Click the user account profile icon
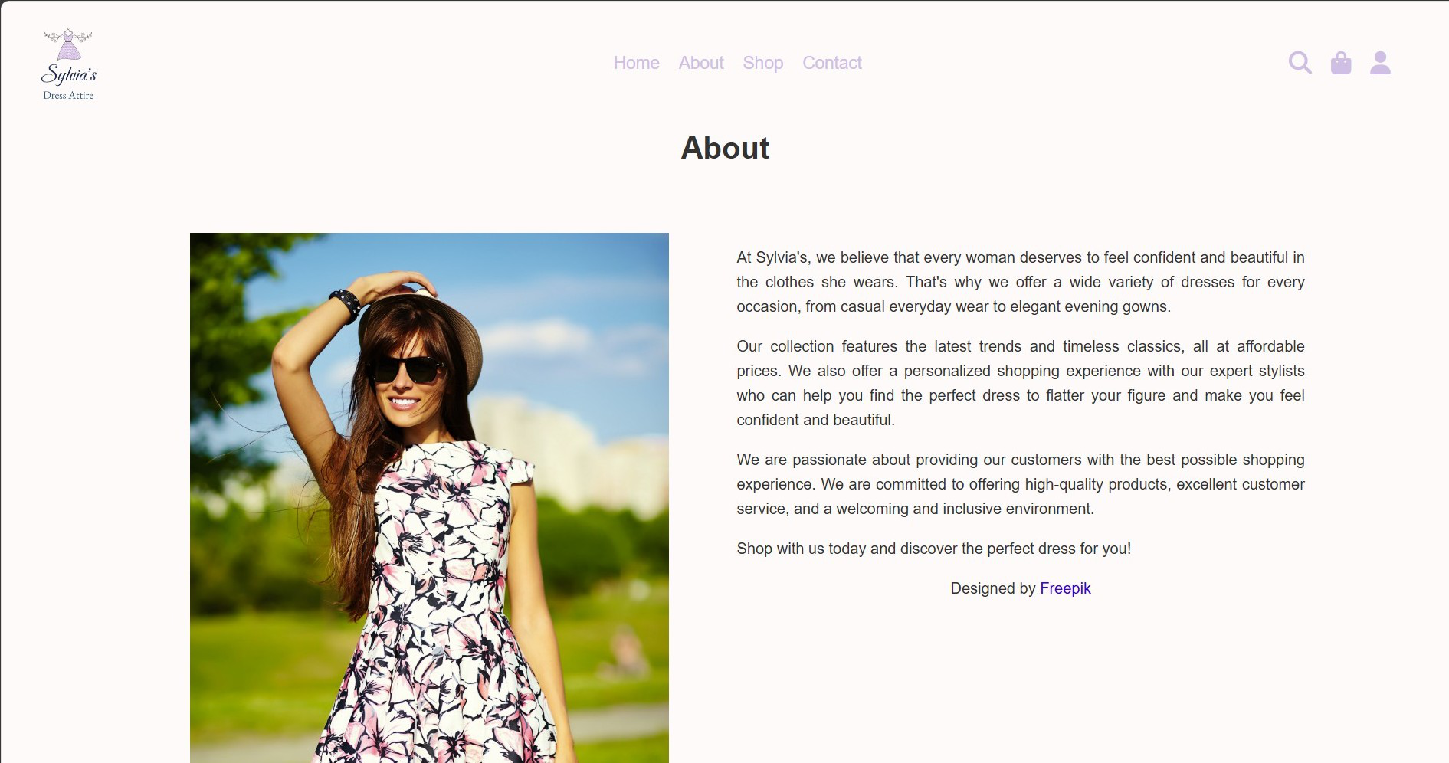The image size is (1449, 763). 1380,63
